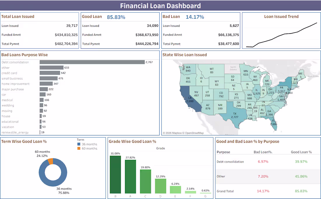Click Bad Loan issued count 5,627
The height and width of the screenshot is (199, 321).
234,26
